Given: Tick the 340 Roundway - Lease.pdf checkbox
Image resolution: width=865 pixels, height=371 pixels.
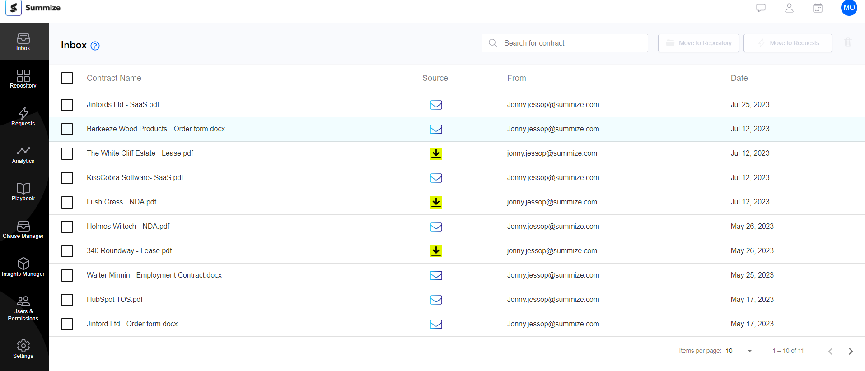Looking at the screenshot, I should pos(67,251).
